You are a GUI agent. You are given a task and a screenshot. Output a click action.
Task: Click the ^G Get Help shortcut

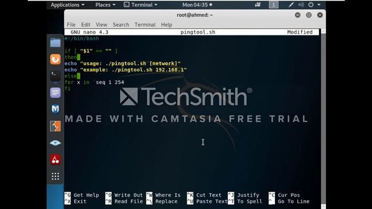coord(82,195)
